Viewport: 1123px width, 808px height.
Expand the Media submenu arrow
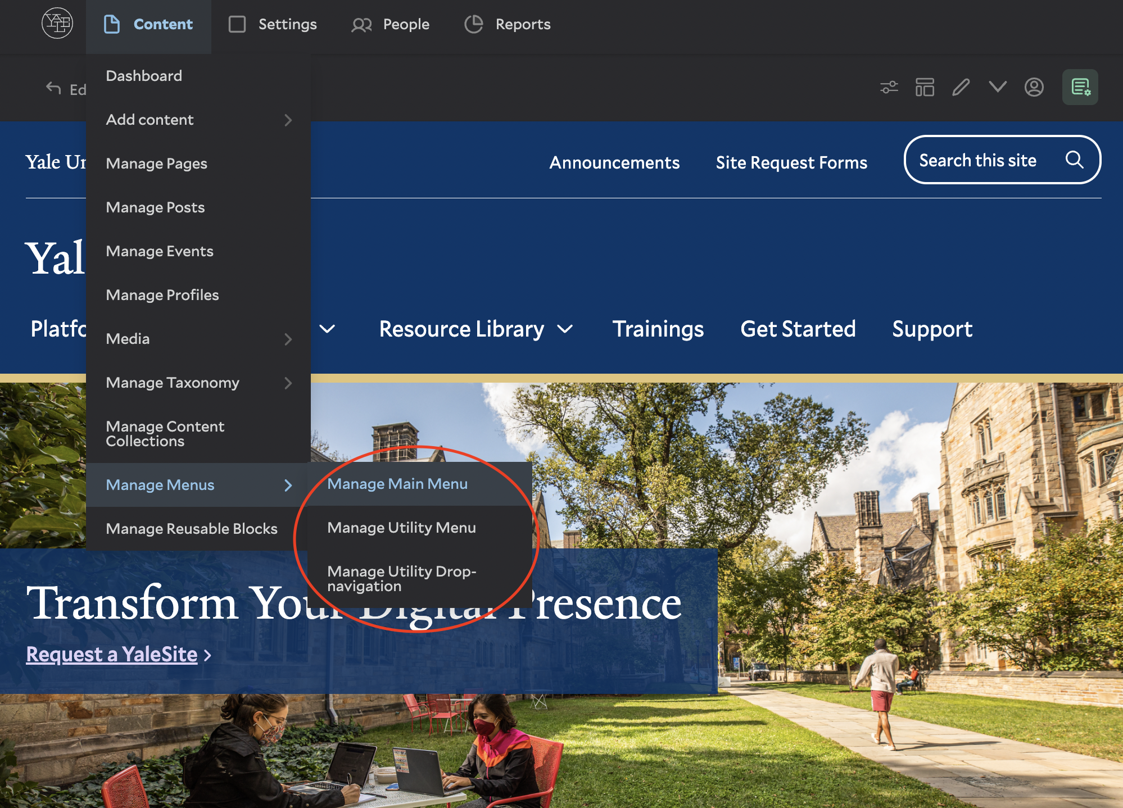pyautogui.click(x=288, y=339)
